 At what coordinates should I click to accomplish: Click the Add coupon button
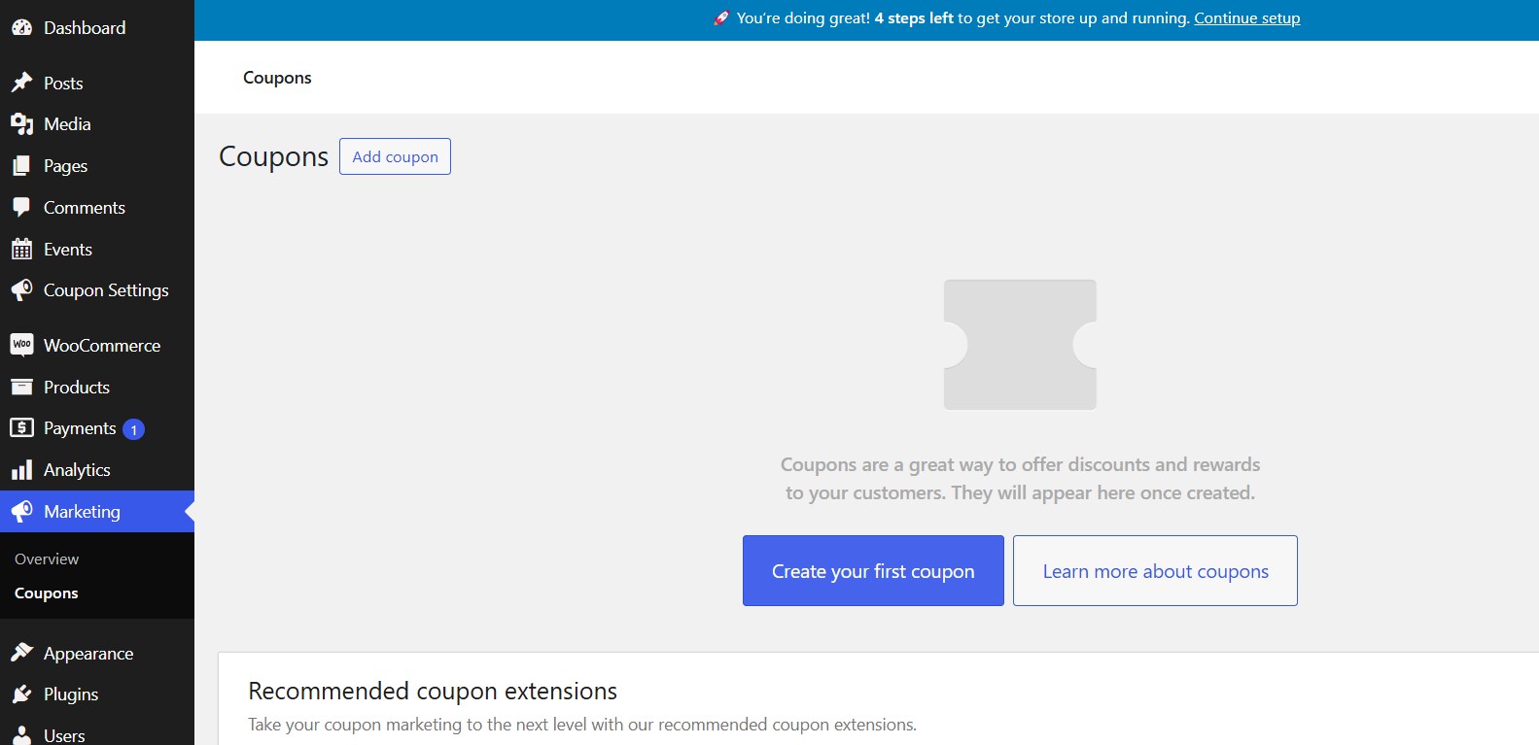coord(395,156)
